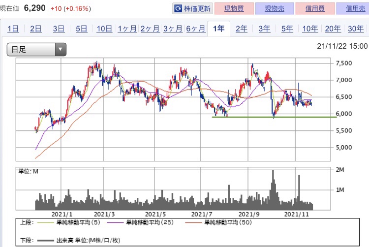369x247 pixels.
Task: Show the 10年 chart range
Action: click(x=310, y=29)
